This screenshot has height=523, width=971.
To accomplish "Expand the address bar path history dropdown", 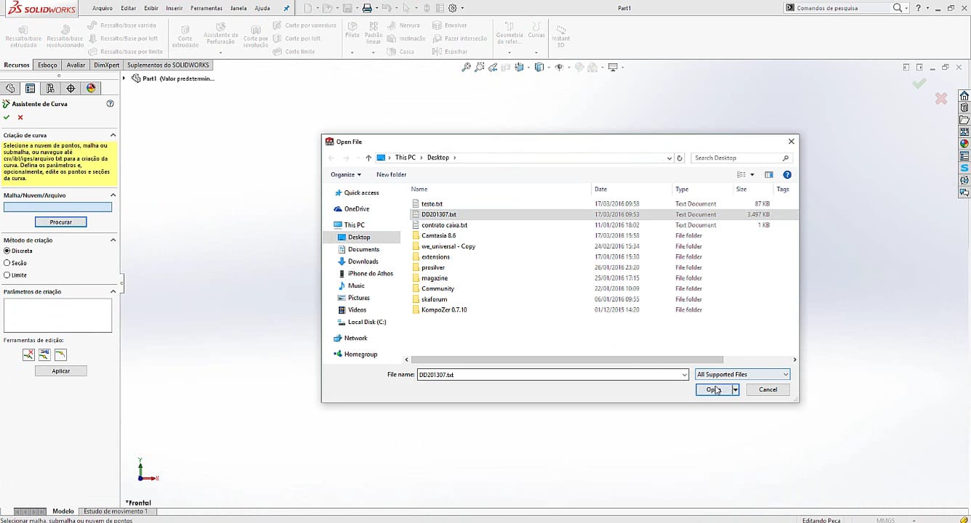I will click(x=669, y=158).
